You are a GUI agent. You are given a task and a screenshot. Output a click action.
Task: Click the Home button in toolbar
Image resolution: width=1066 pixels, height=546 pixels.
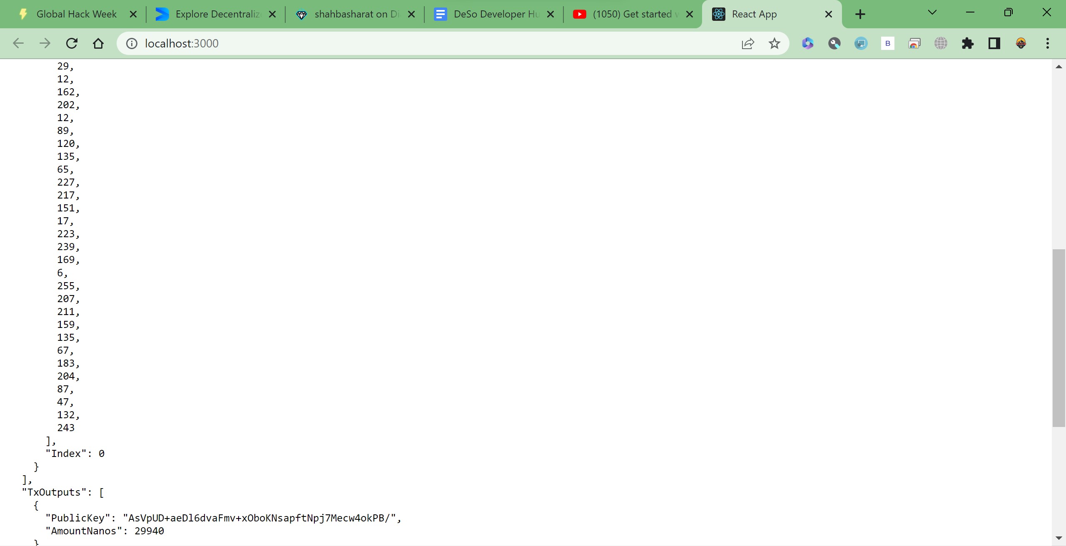pyautogui.click(x=98, y=43)
